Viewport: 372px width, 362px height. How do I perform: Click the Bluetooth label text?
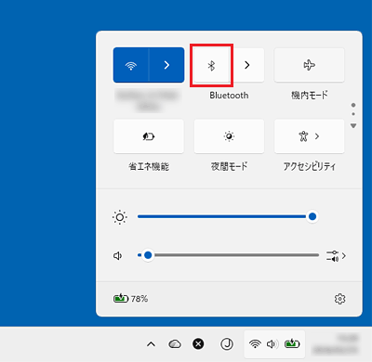[x=229, y=96]
